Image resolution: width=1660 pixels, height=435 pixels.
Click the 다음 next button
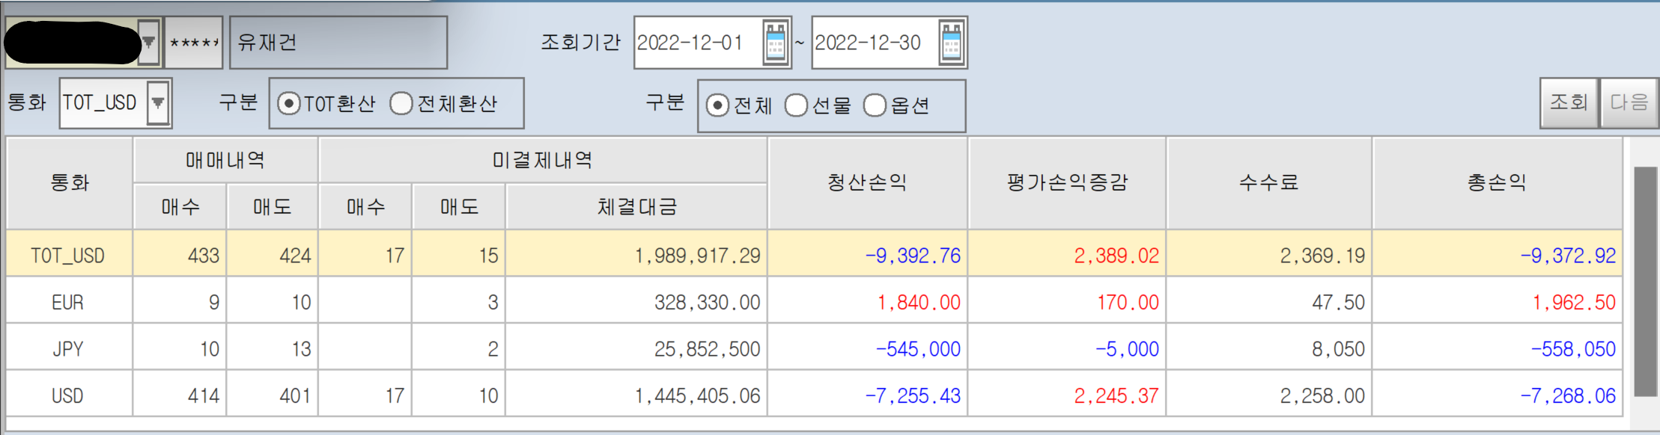1629,103
